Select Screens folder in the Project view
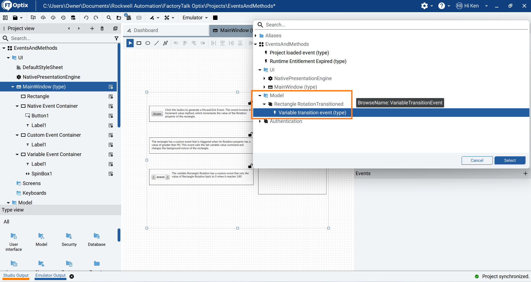Viewport: 531px width, 282px height. point(32,183)
